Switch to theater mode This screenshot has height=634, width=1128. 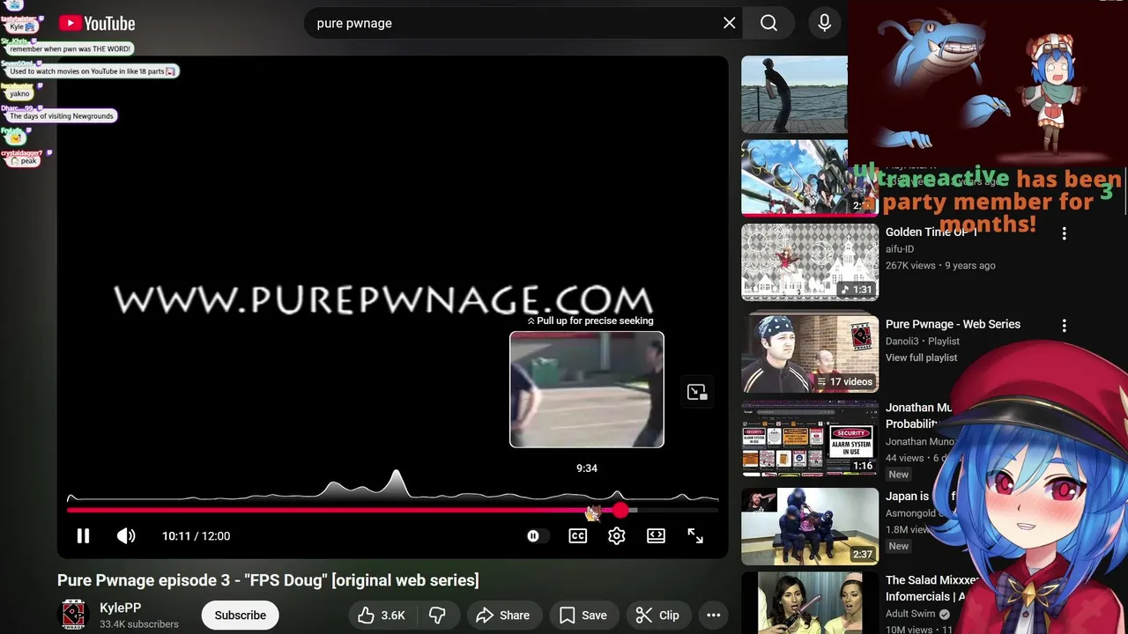(656, 535)
